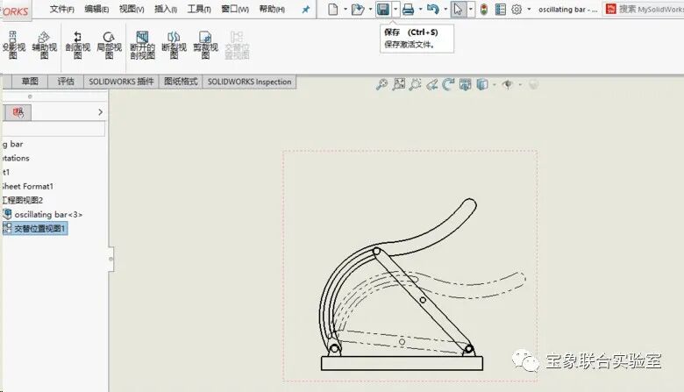This screenshot has width=684, height=392.
Task: Open the Print dropdown arrow
Action: (421, 9)
